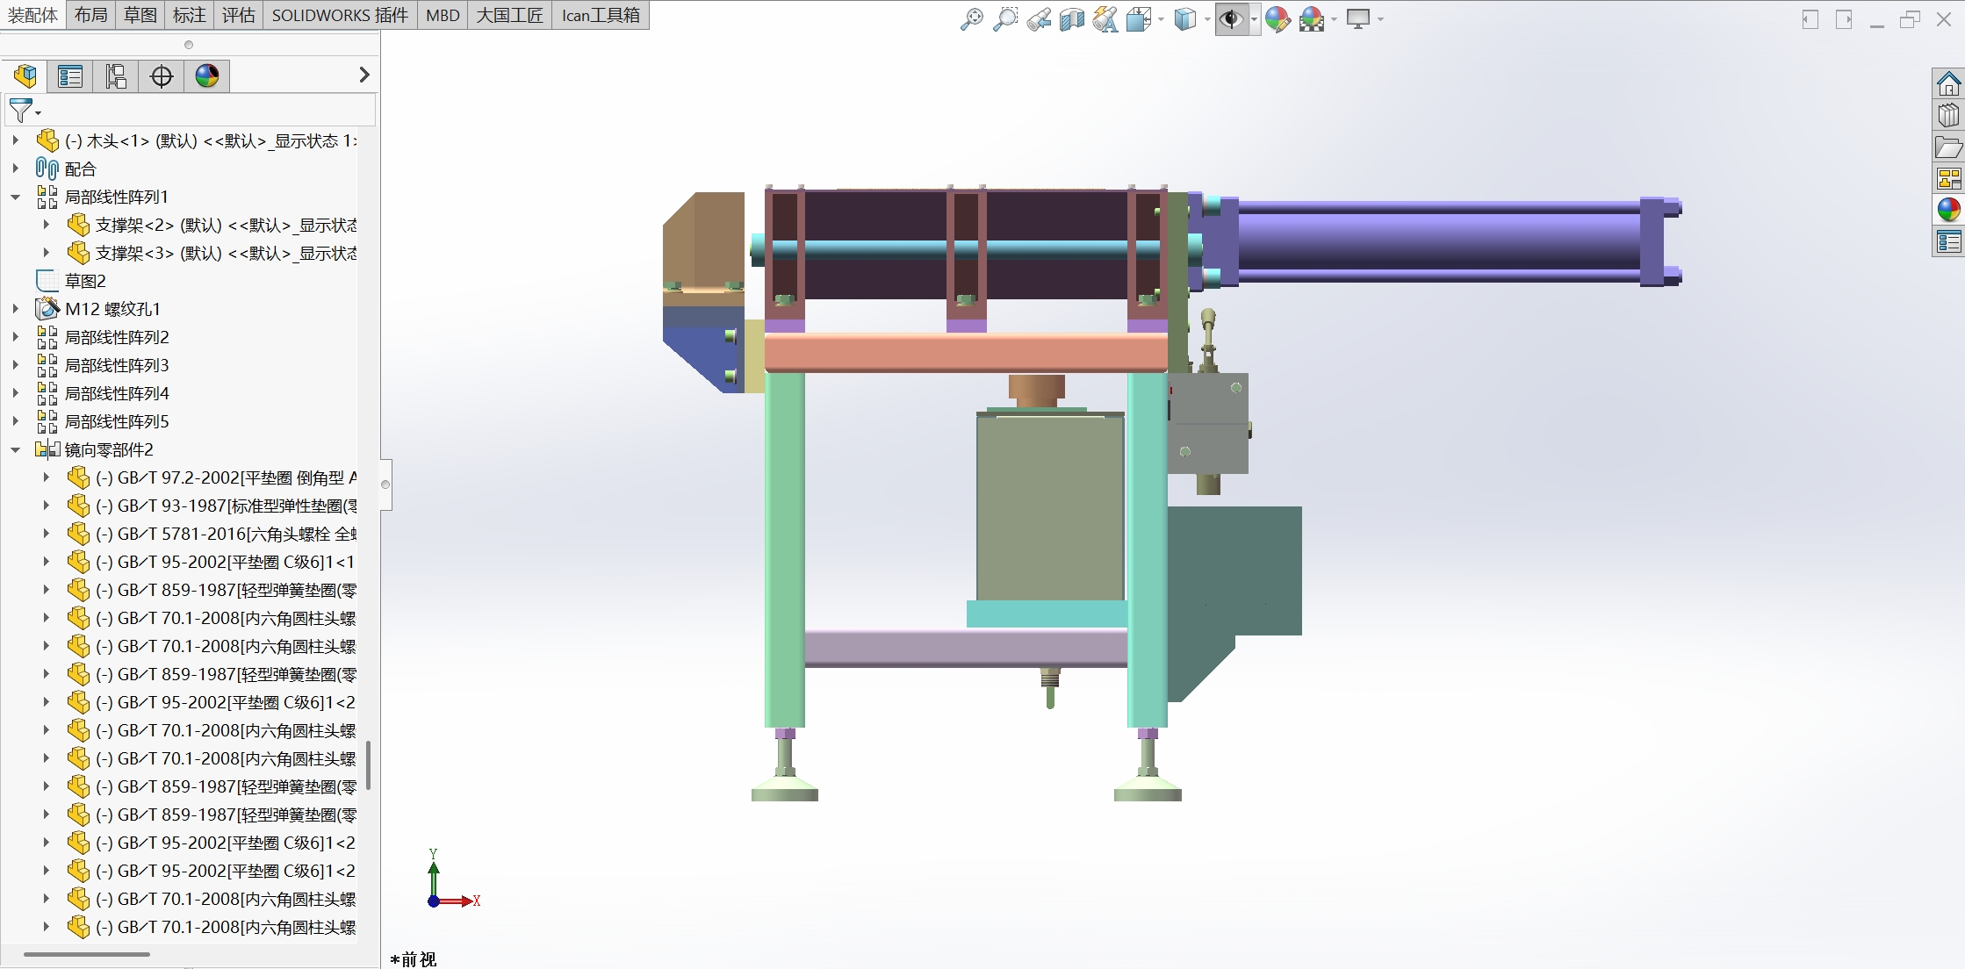Open SOLIDWORKS Resources home task pane
The height and width of the screenshot is (969, 1965).
click(1948, 84)
